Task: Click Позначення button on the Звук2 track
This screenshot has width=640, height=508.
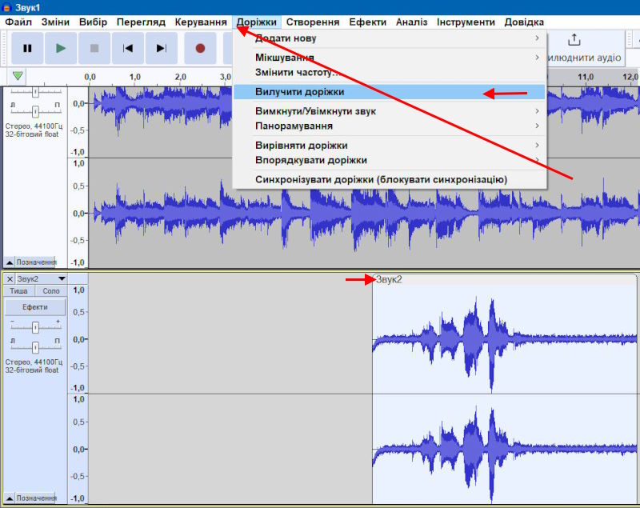Action: click(x=37, y=498)
